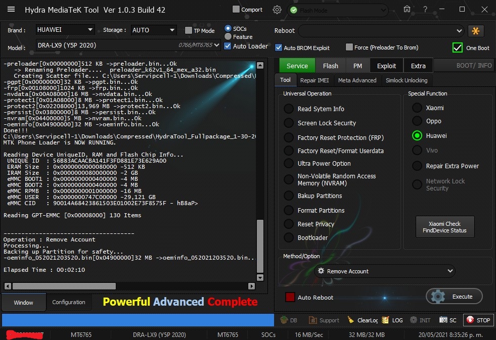Open the Extra tab
496x340 pixels.
tap(418, 66)
